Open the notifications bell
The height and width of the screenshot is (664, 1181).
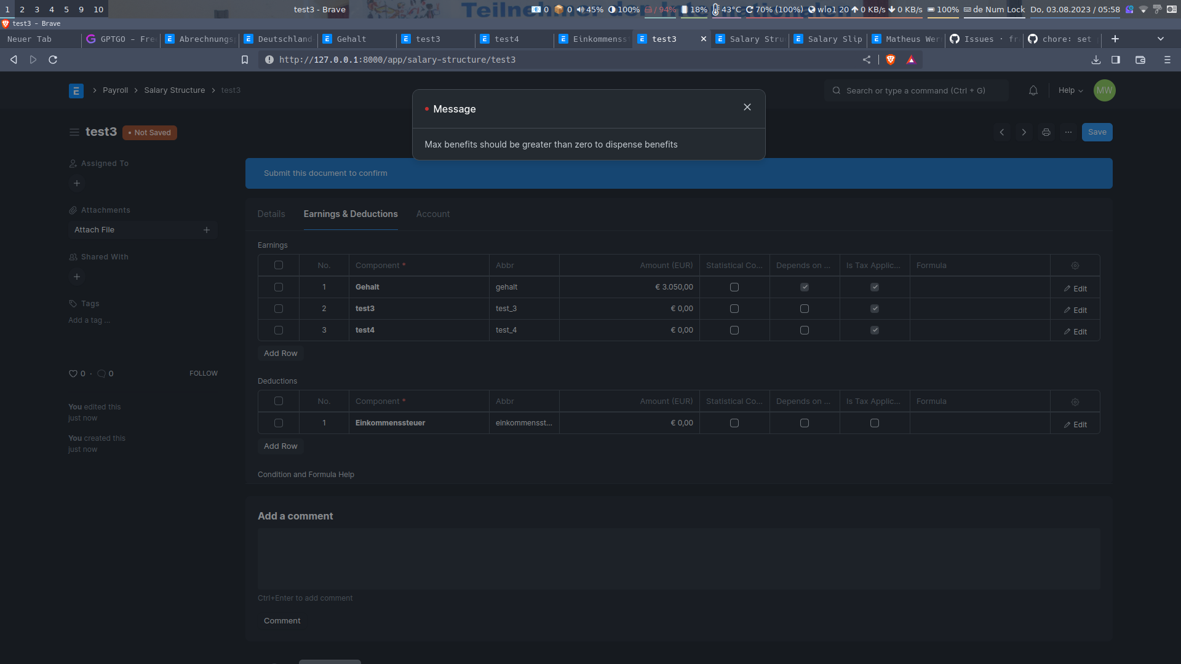click(1033, 90)
